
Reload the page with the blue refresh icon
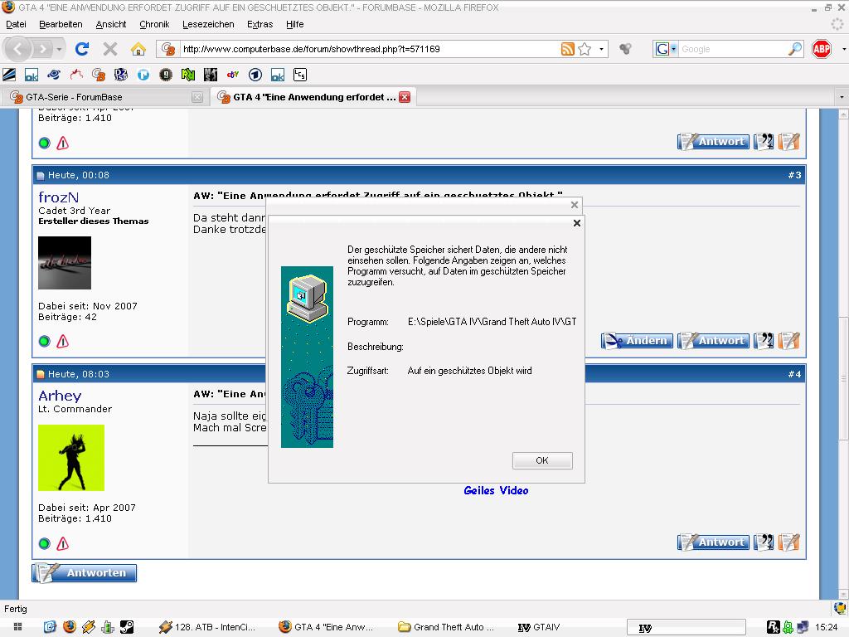(82, 49)
